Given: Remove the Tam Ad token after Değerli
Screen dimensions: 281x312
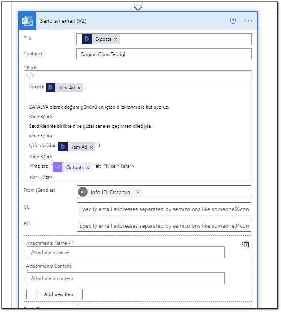Looking at the screenshot, I should tap(79, 88).
